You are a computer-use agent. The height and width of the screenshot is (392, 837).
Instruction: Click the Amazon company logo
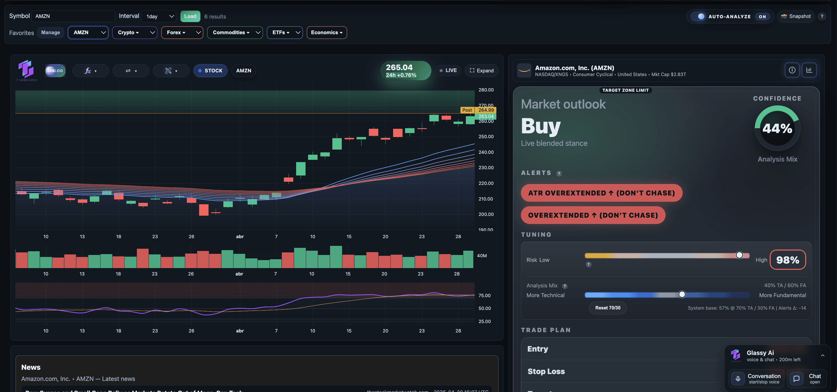(524, 70)
